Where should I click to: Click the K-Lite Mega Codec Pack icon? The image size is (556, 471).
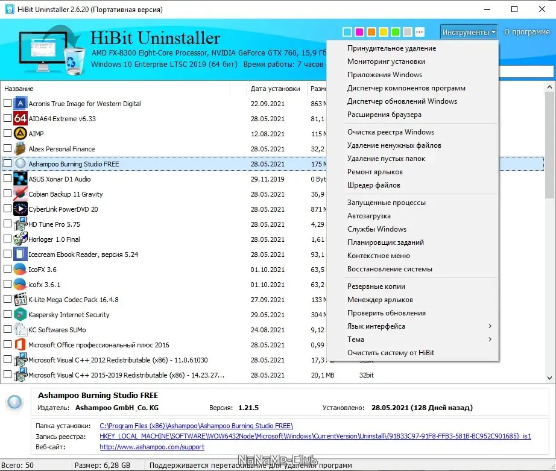pos(21,299)
